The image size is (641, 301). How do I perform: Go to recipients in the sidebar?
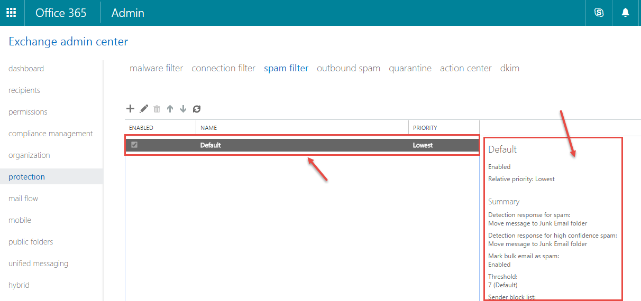[x=24, y=90]
